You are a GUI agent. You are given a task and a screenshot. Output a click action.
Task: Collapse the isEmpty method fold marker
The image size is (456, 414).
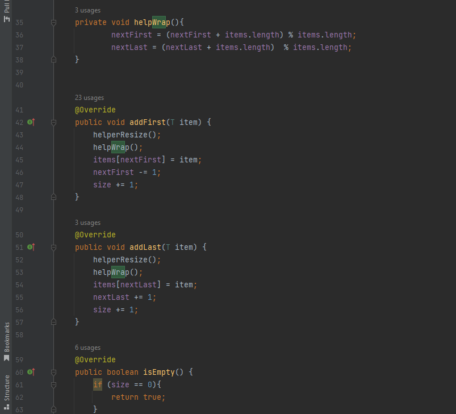[x=54, y=372]
